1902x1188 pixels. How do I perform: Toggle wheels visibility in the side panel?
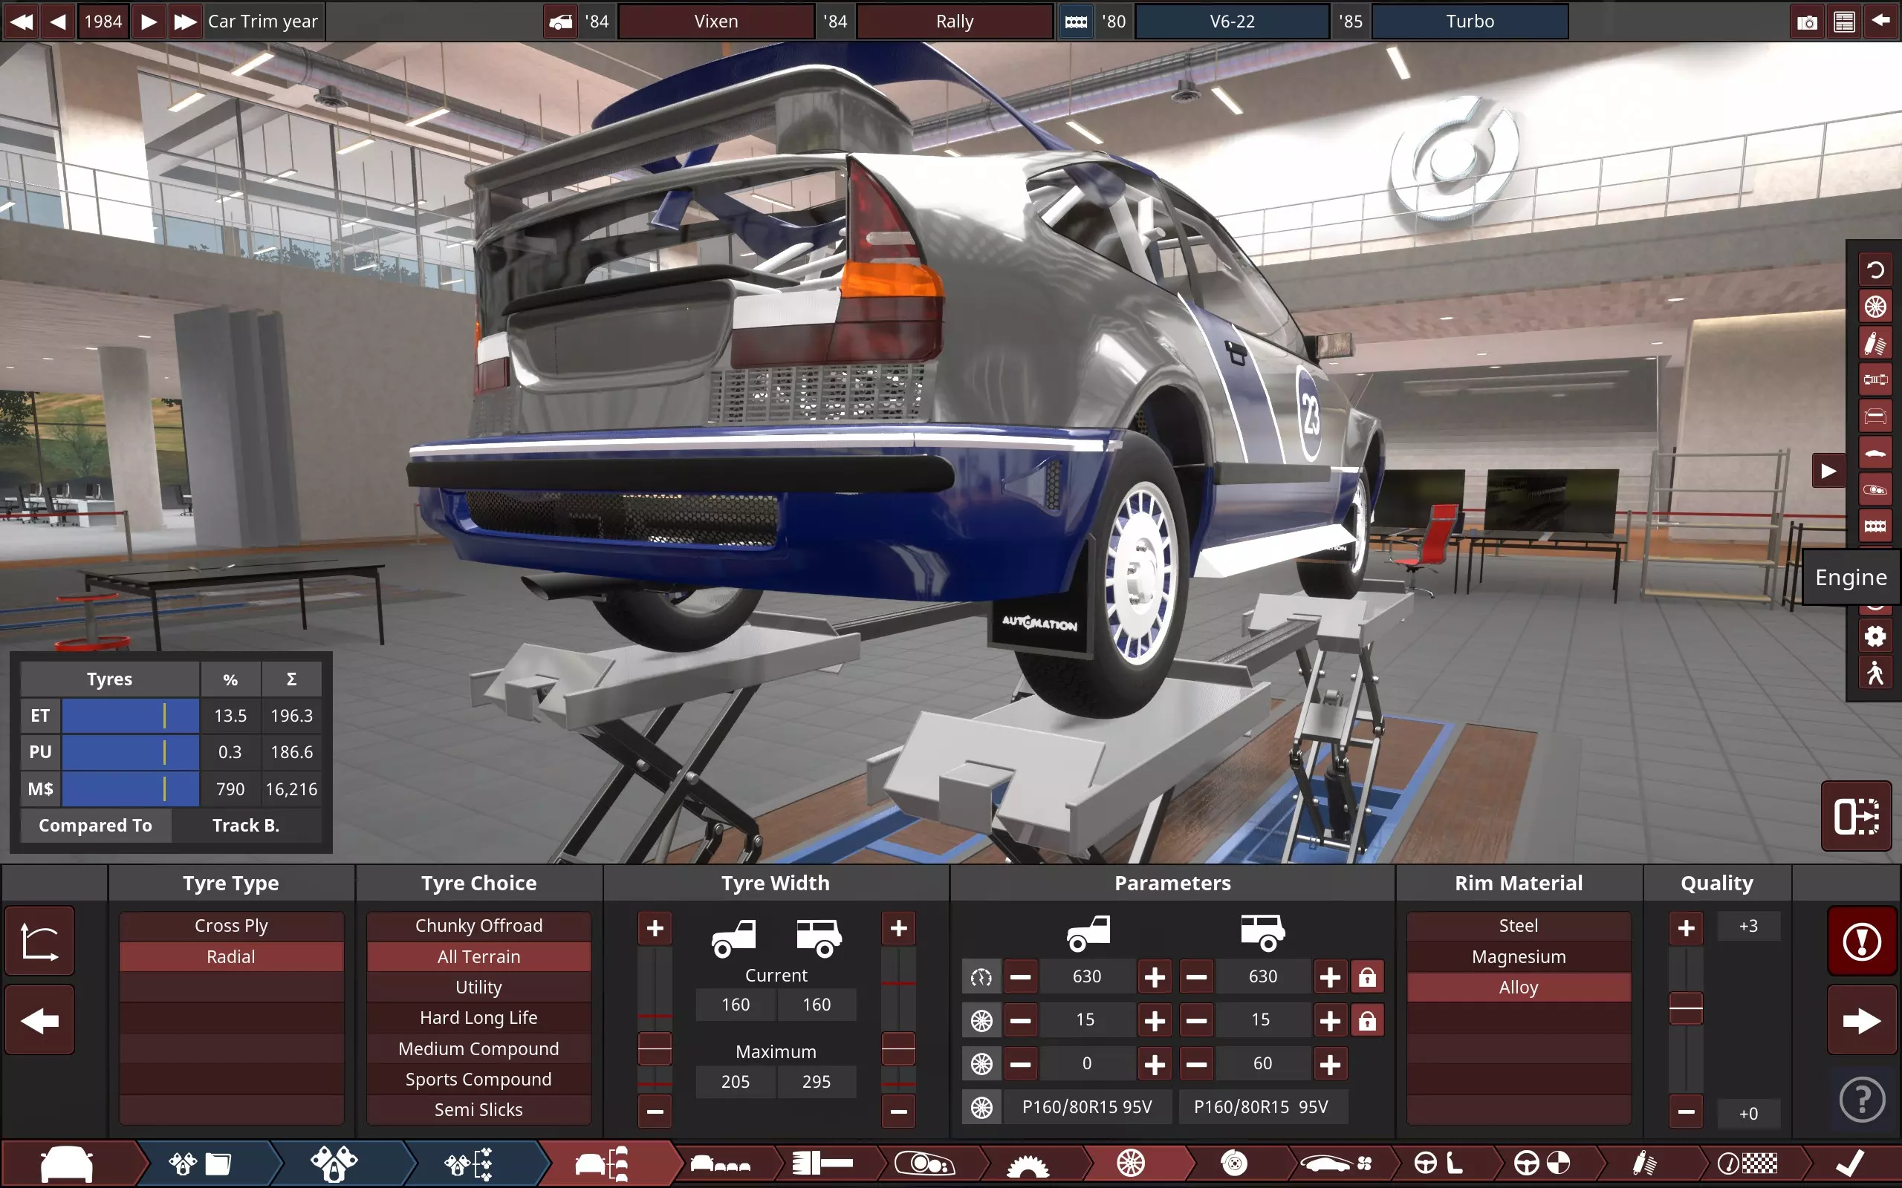(1875, 307)
